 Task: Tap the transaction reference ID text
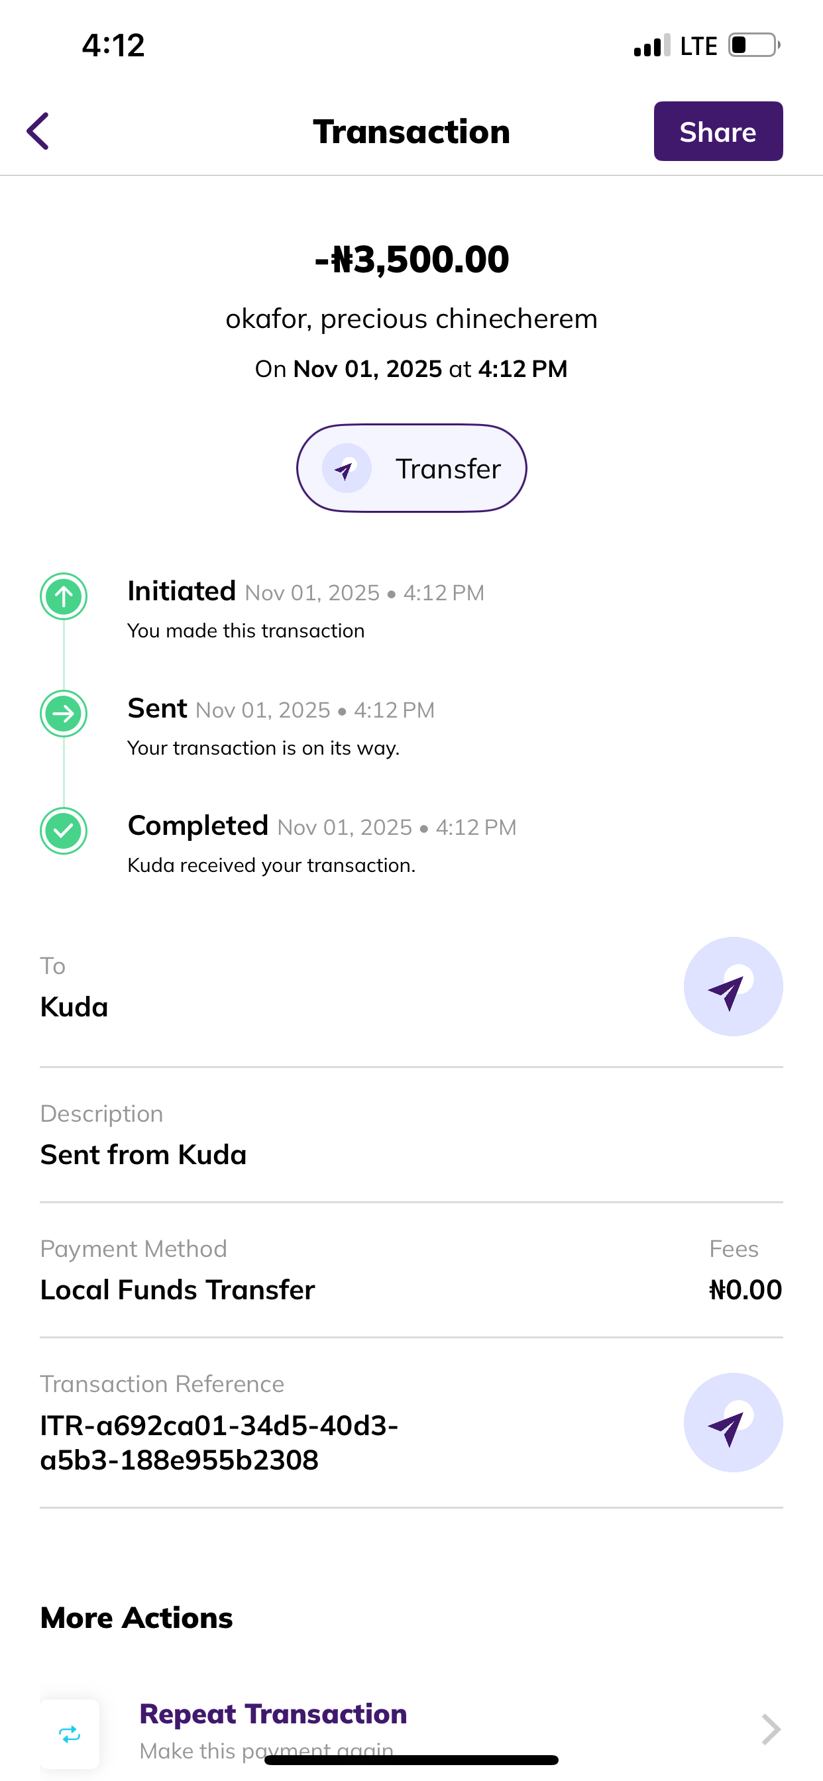click(x=219, y=1442)
